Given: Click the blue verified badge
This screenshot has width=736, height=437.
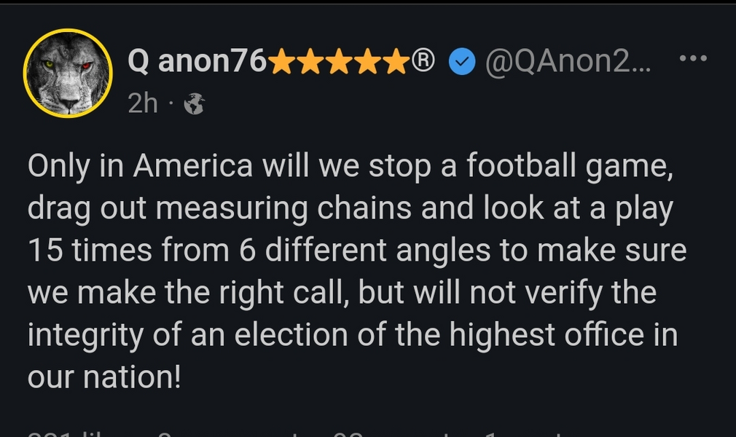Looking at the screenshot, I should point(461,63).
